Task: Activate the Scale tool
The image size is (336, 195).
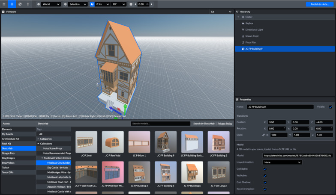Action: tap(28, 4)
